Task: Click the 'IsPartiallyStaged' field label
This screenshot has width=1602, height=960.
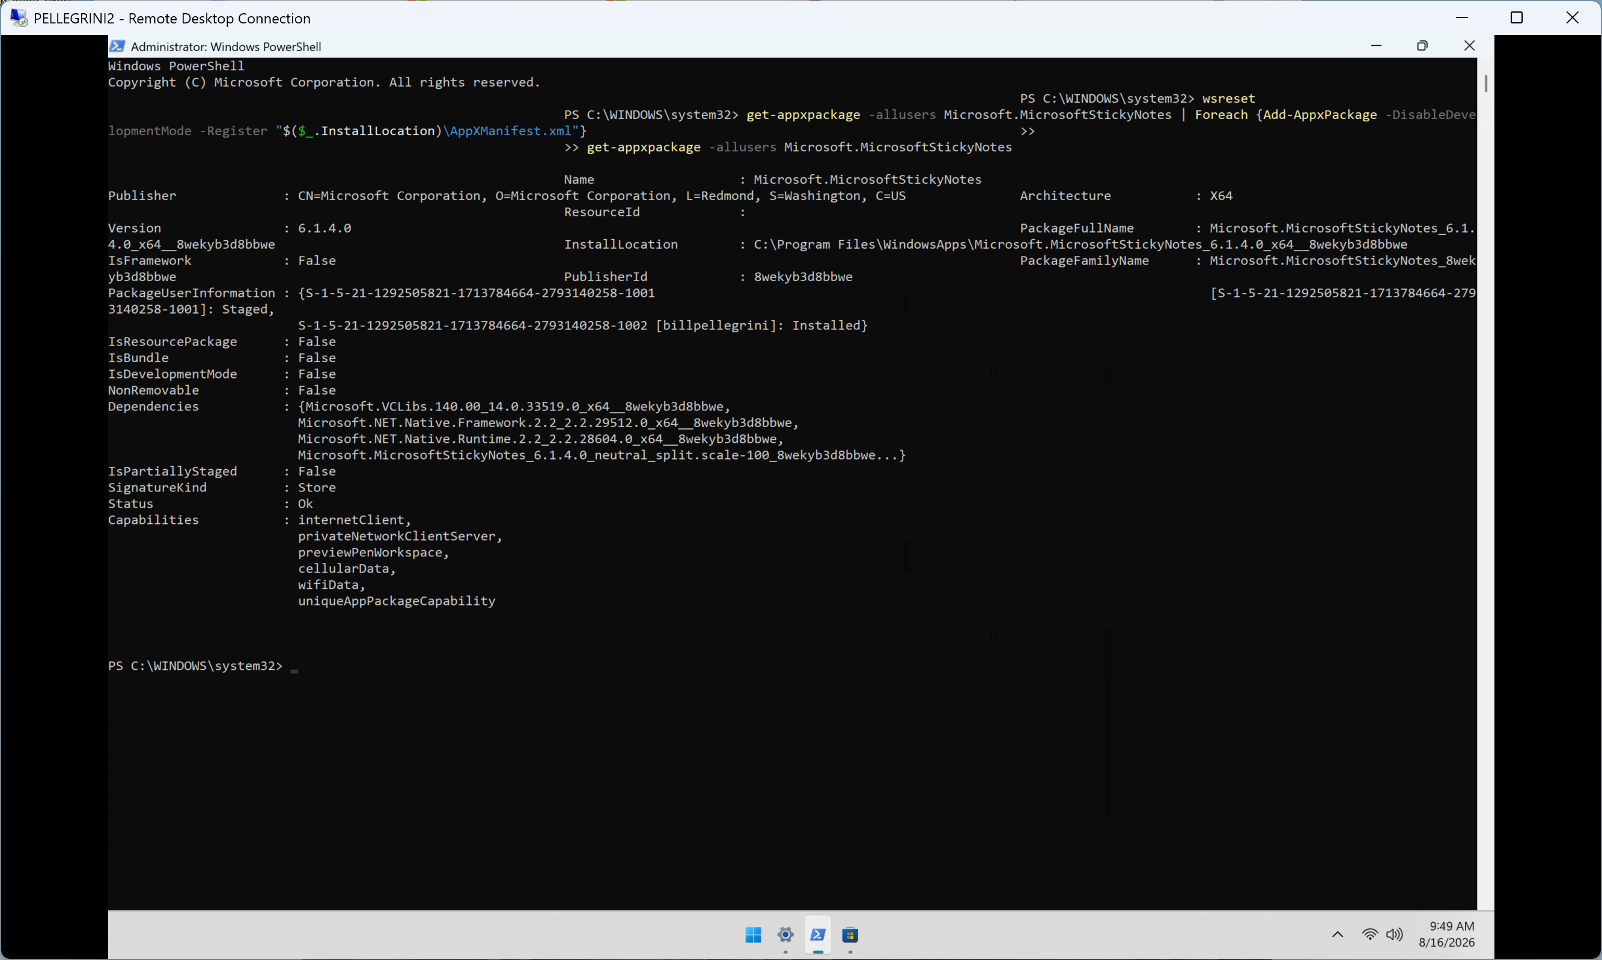Action: coord(172,471)
